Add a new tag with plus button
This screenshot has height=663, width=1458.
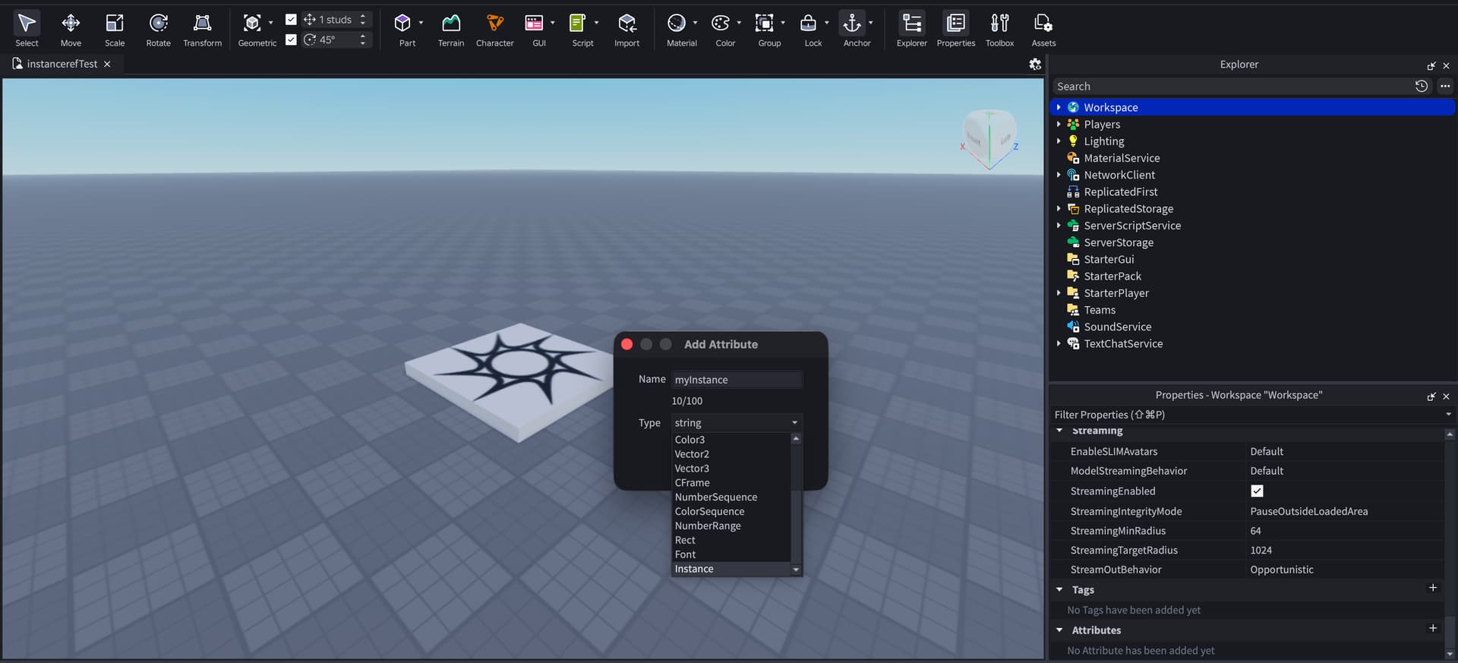(1433, 588)
